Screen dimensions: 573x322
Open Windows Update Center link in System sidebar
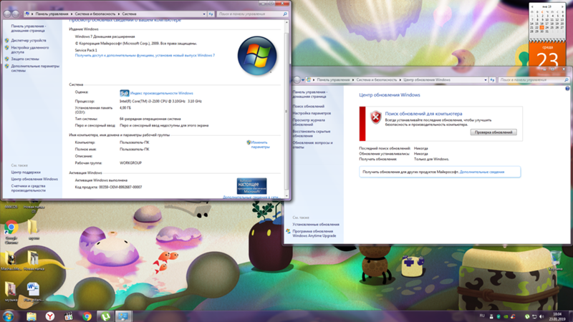(x=34, y=180)
